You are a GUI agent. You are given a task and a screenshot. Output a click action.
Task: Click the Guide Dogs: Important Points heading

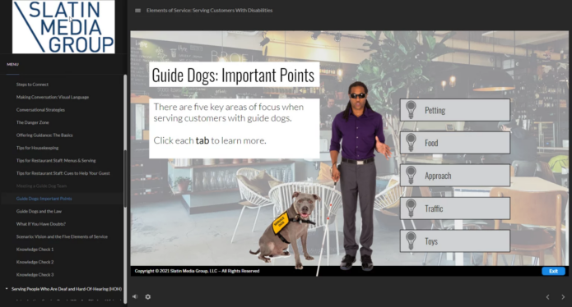[233, 76]
